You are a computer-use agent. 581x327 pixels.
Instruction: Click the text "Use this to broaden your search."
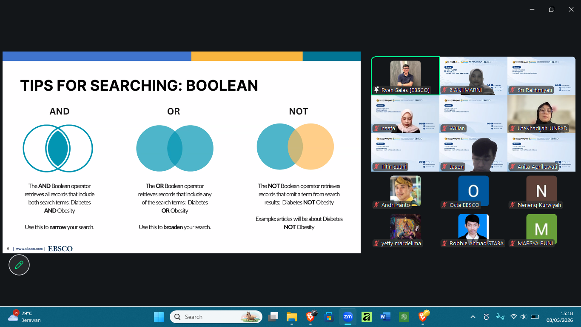(175, 227)
